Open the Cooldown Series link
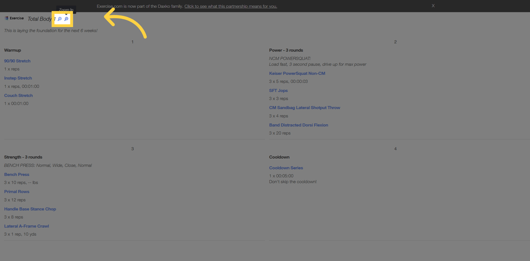Image resolution: width=530 pixels, height=261 pixels. (286, 167)
